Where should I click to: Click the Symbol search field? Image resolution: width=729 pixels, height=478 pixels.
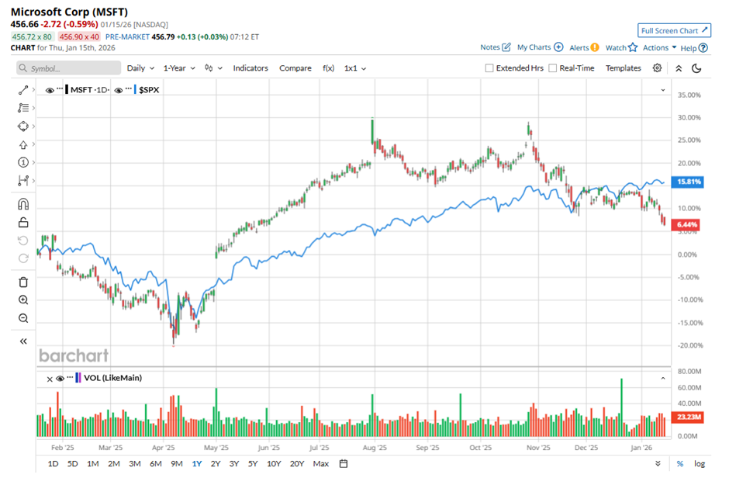coord(69,68)
